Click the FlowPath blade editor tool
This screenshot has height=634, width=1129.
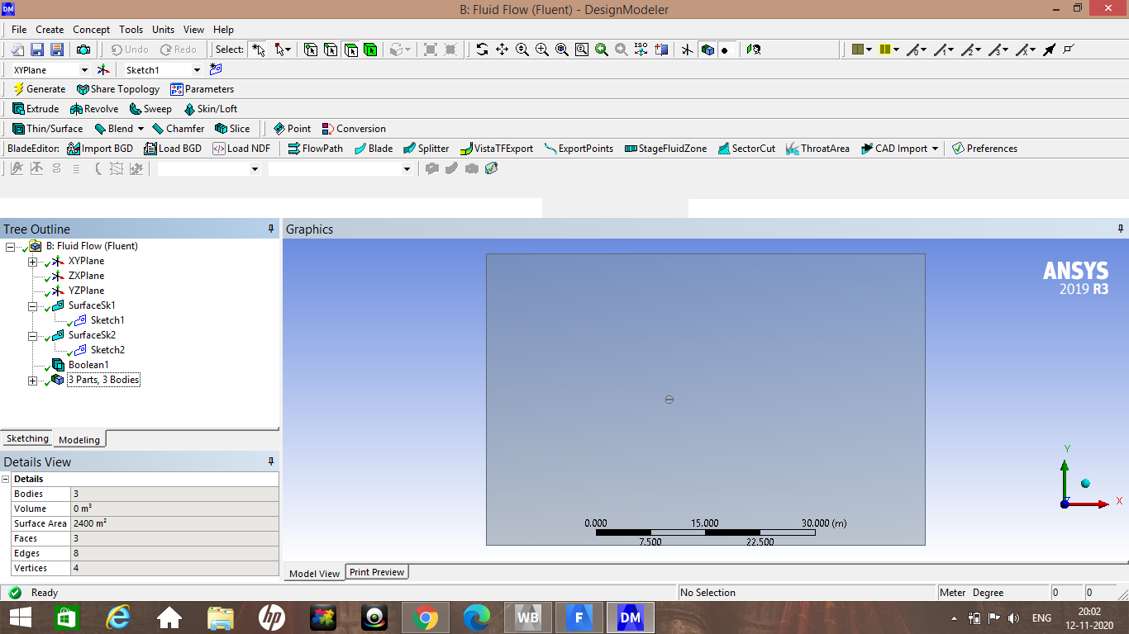tap(315, 149)
